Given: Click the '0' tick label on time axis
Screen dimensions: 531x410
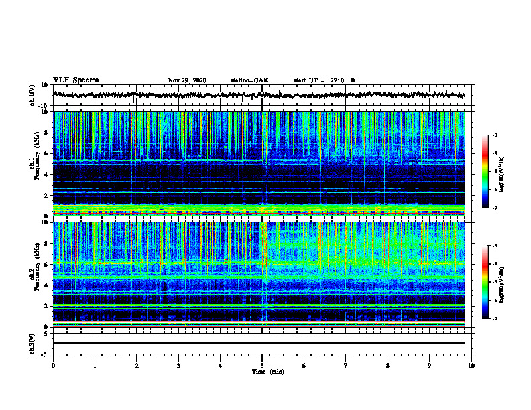Looking at the screenshot, I should point(53,366).
